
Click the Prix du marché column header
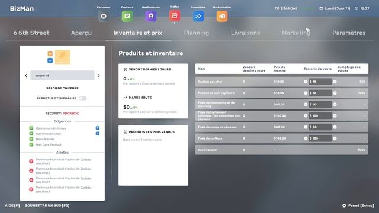[x=280, y=69]
